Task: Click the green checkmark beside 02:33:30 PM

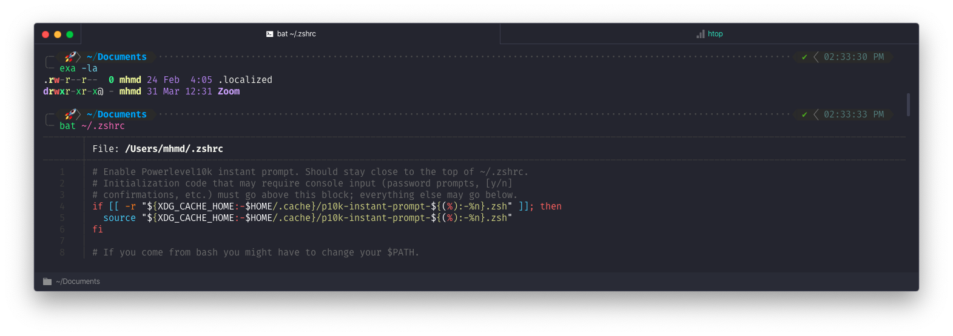Action: (x=804, y=57)
